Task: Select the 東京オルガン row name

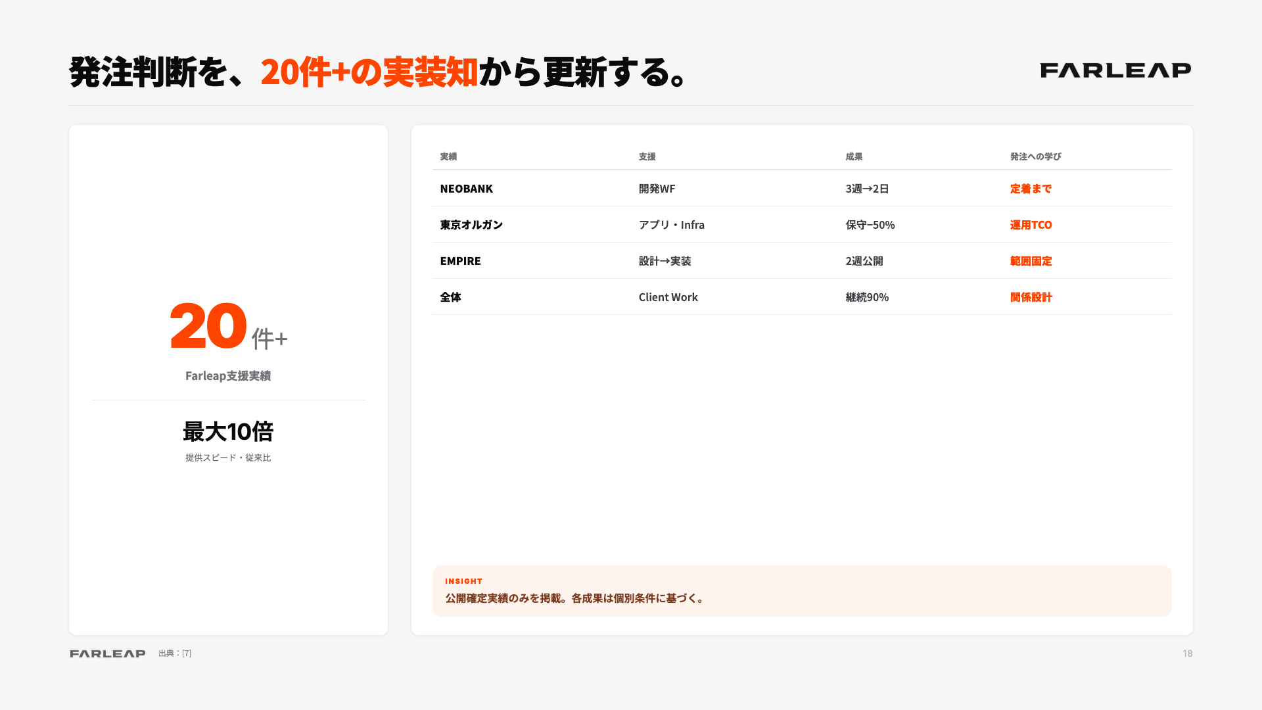Action: pos(471,225)
